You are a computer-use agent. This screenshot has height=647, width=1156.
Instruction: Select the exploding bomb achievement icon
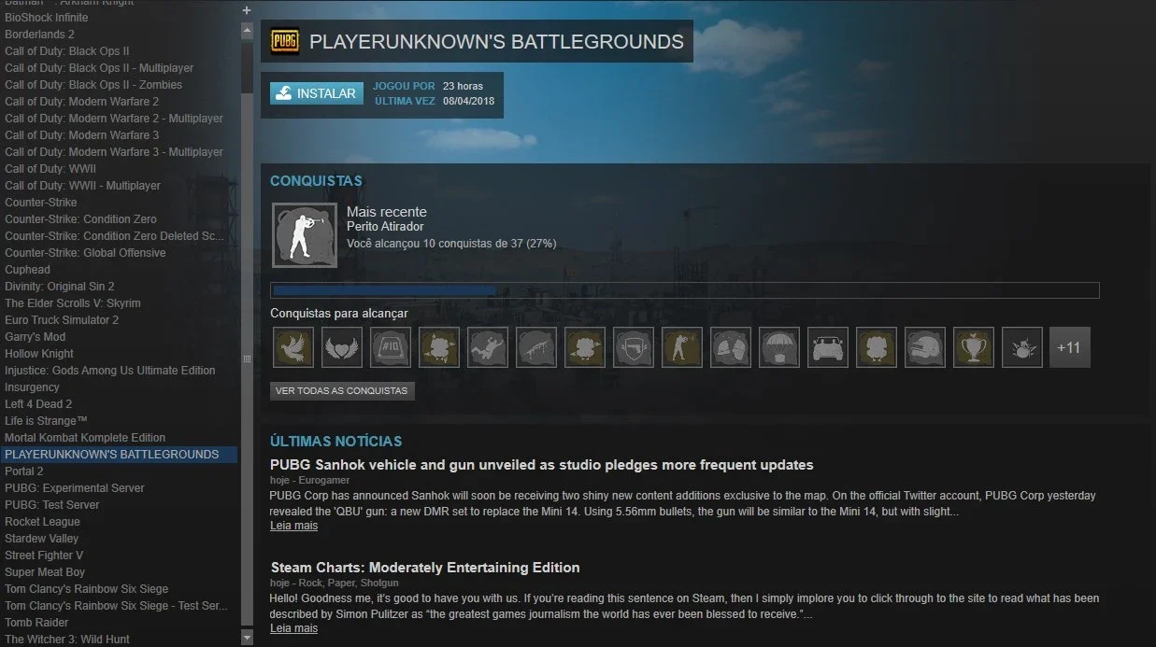click(1022, 347)
